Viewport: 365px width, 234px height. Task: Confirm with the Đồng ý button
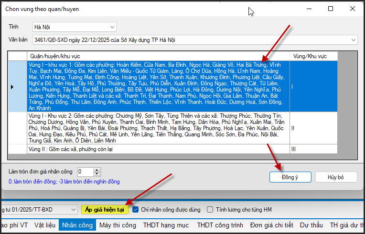coord(287,177)
